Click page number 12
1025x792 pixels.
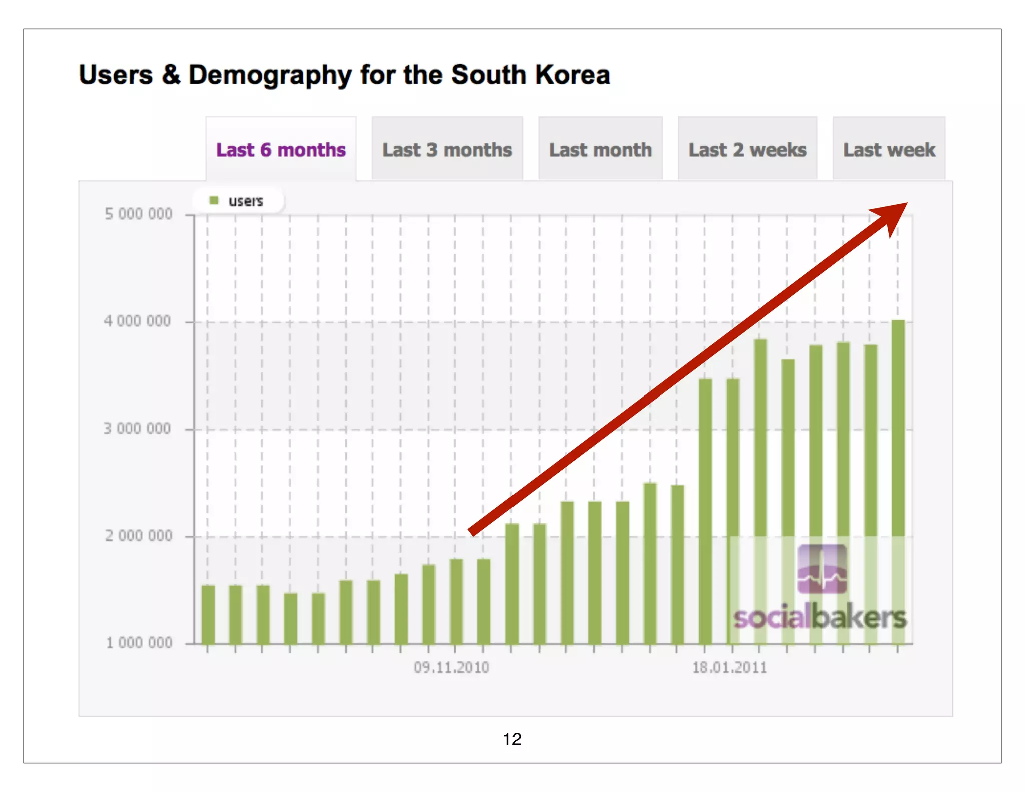coord(512,739)
